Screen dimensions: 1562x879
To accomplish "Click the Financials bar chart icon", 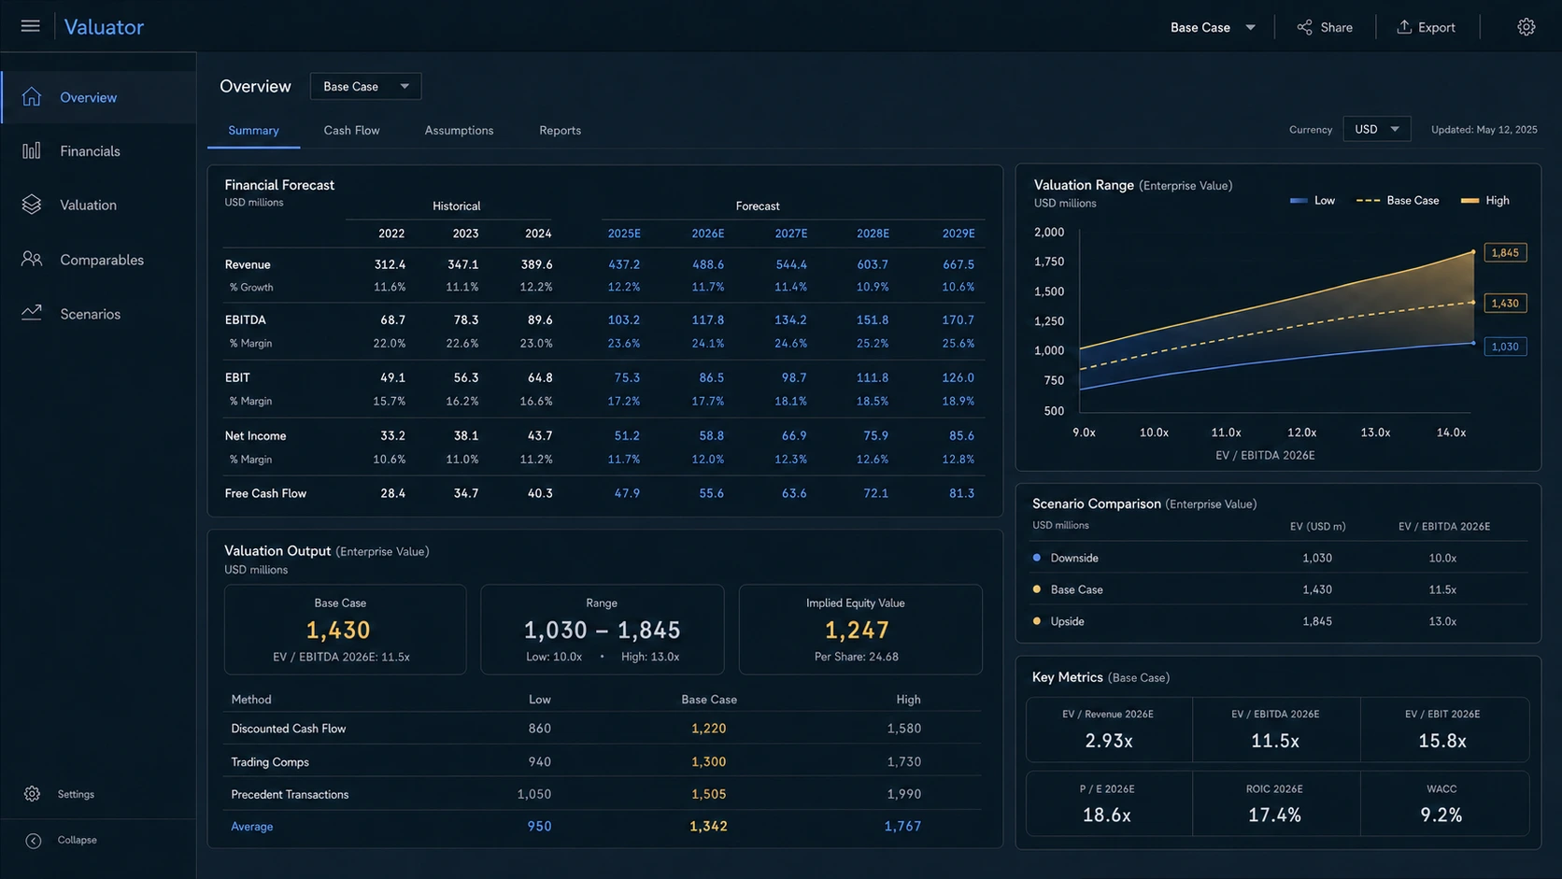I will [x=32, y=150].
